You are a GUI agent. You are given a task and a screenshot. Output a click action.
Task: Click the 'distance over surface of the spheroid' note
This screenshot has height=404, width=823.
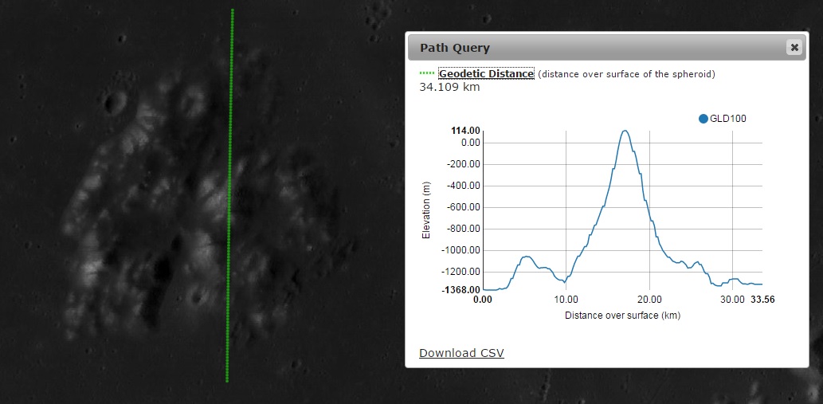(x=626, y=74)
